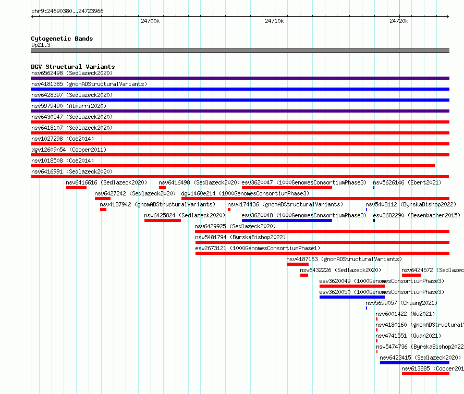Select the nsv6416498 (Sedlazeck2020) label
464x394 pixels.
[x=199, y=182]
